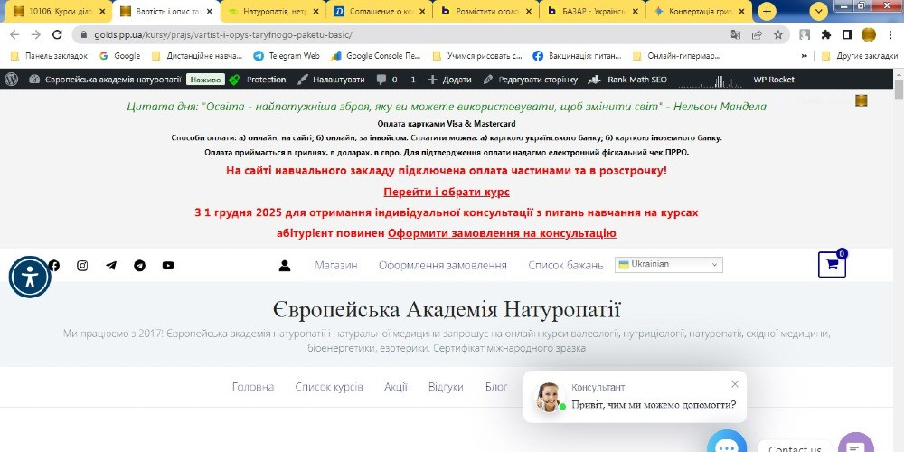This screenshot has width=904, height=452.
Task: Go back to the previous browser page
Action: 14,34
